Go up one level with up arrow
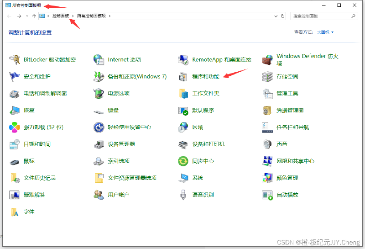 click(34, 16)
